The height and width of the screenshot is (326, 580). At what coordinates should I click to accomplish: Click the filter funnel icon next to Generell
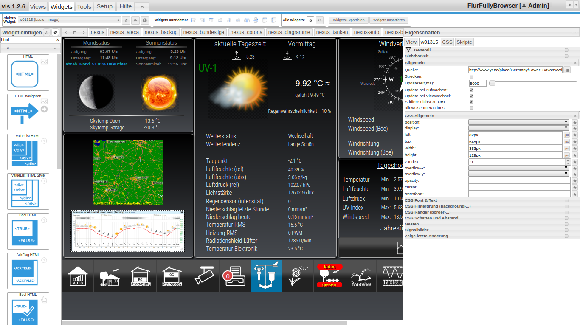[x=408, y=50]
